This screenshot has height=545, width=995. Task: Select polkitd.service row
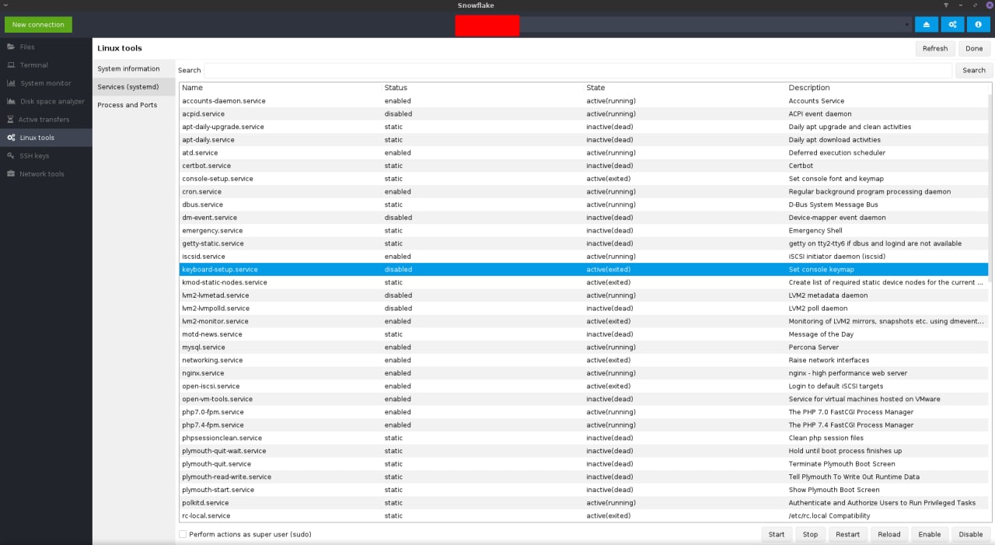584,502
